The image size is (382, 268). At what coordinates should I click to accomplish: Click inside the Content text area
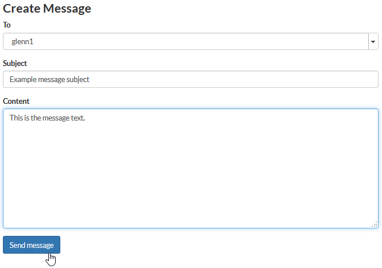coord(191,169)
